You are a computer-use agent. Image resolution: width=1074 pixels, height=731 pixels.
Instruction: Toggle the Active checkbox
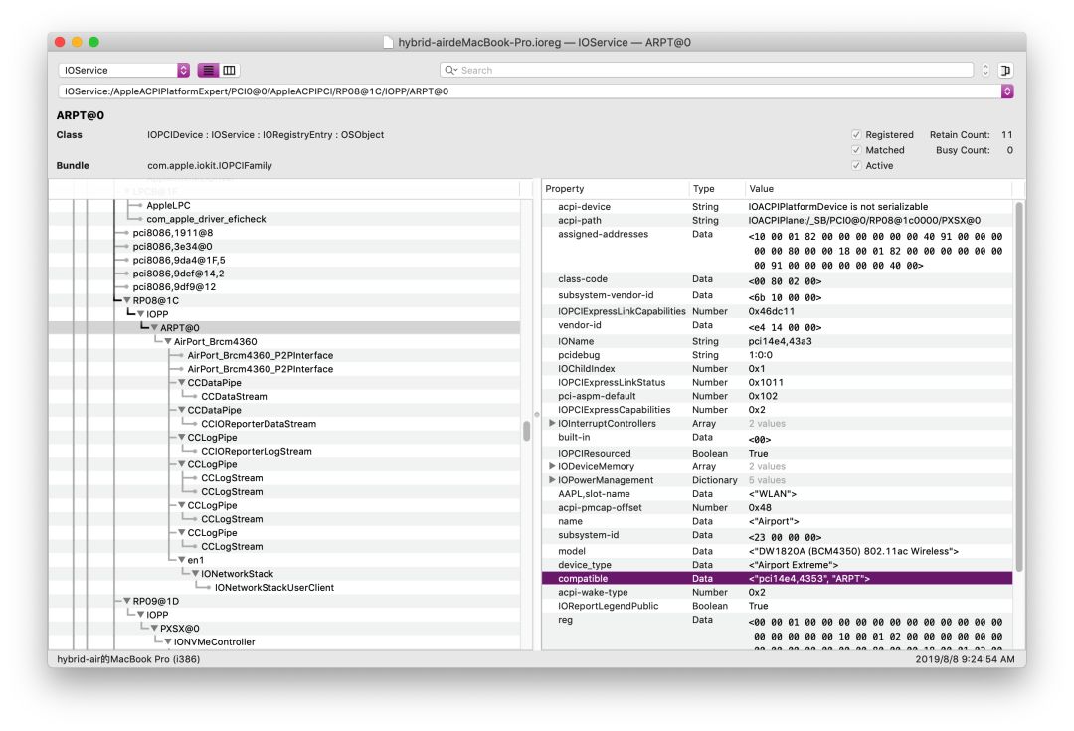tap(856, 166)
